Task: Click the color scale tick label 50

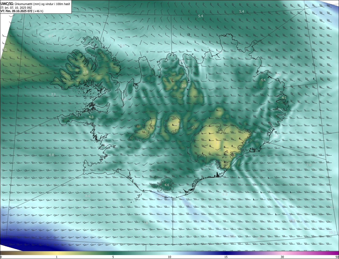Action: coord(337,257)
